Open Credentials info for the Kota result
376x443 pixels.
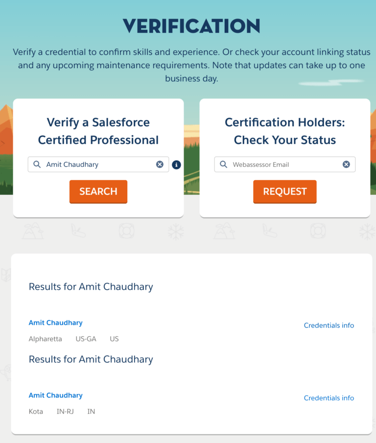coord(329,398)
